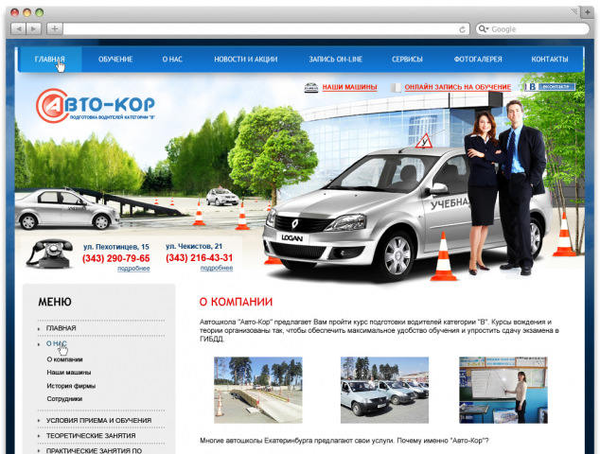Click the МЕНЮ sidebar heading

pyautogui.click(x=55, y=302)
